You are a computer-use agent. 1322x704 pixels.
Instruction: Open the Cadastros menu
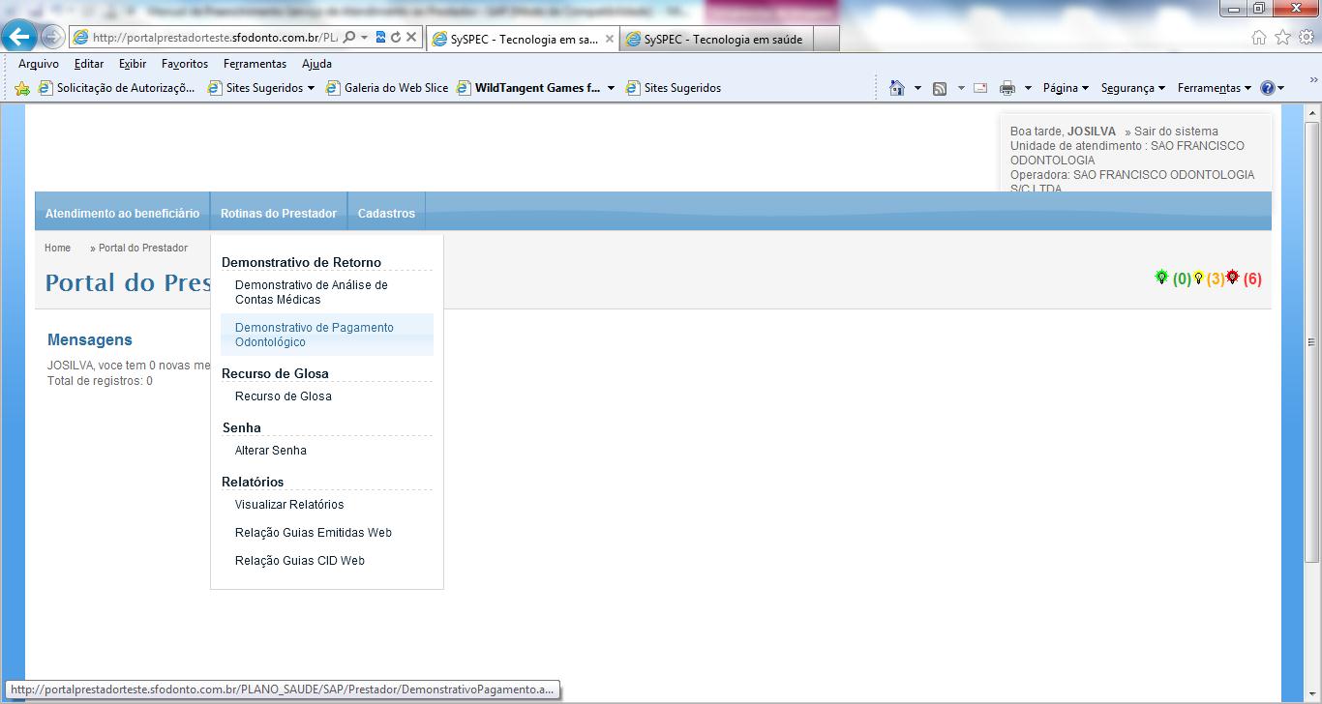point(386,213)
